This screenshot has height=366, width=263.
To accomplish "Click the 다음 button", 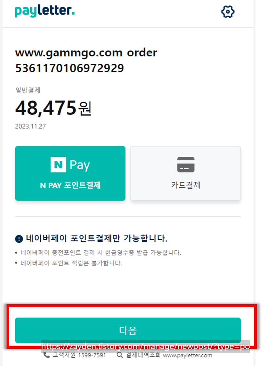I will coord(128,330).
